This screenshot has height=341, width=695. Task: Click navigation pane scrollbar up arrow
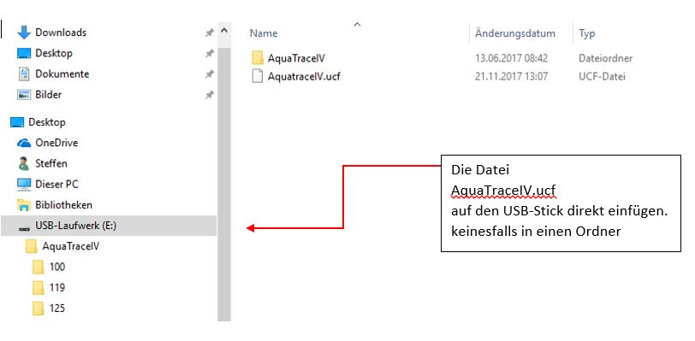(x=224, y=31)
